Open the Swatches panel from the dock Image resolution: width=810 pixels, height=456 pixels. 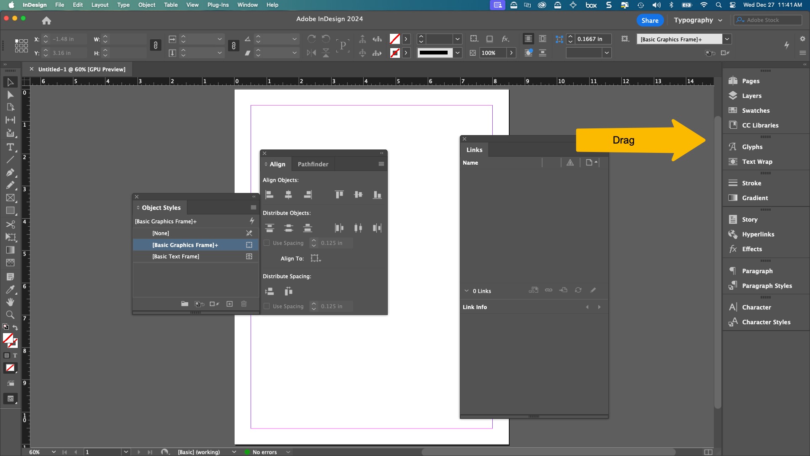point(755,111)
